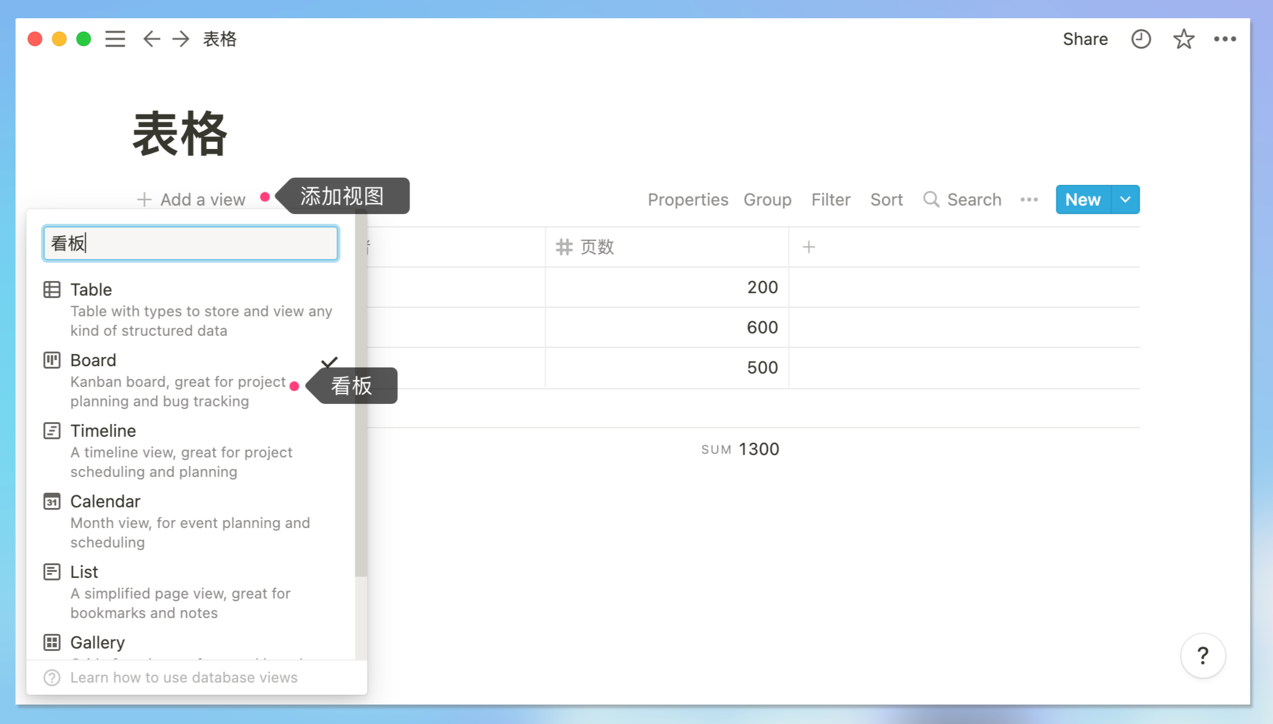Viewport: 1273px width, 724px height.
Task: Open the Group options
Action: (767, 200)
